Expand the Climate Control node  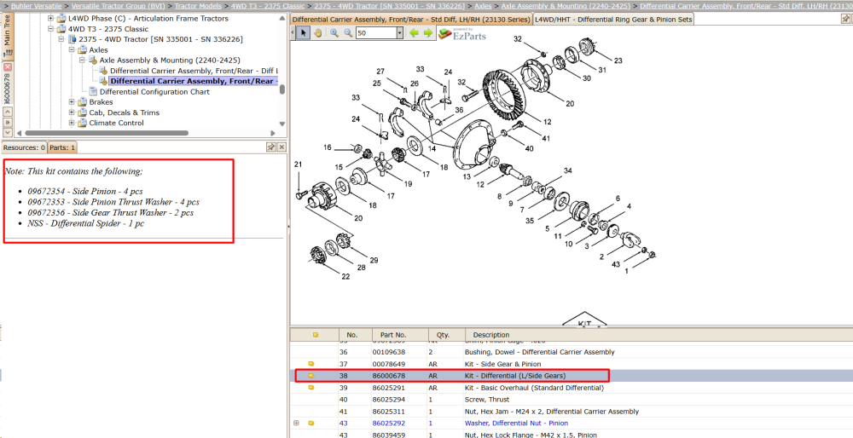coord(72,123)
